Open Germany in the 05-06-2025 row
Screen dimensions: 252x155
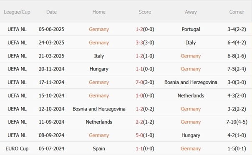[x=99, y=29]
